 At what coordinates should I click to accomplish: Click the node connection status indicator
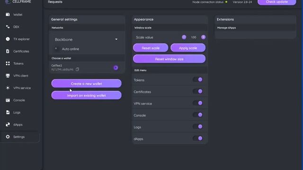(x=226, y=2)
